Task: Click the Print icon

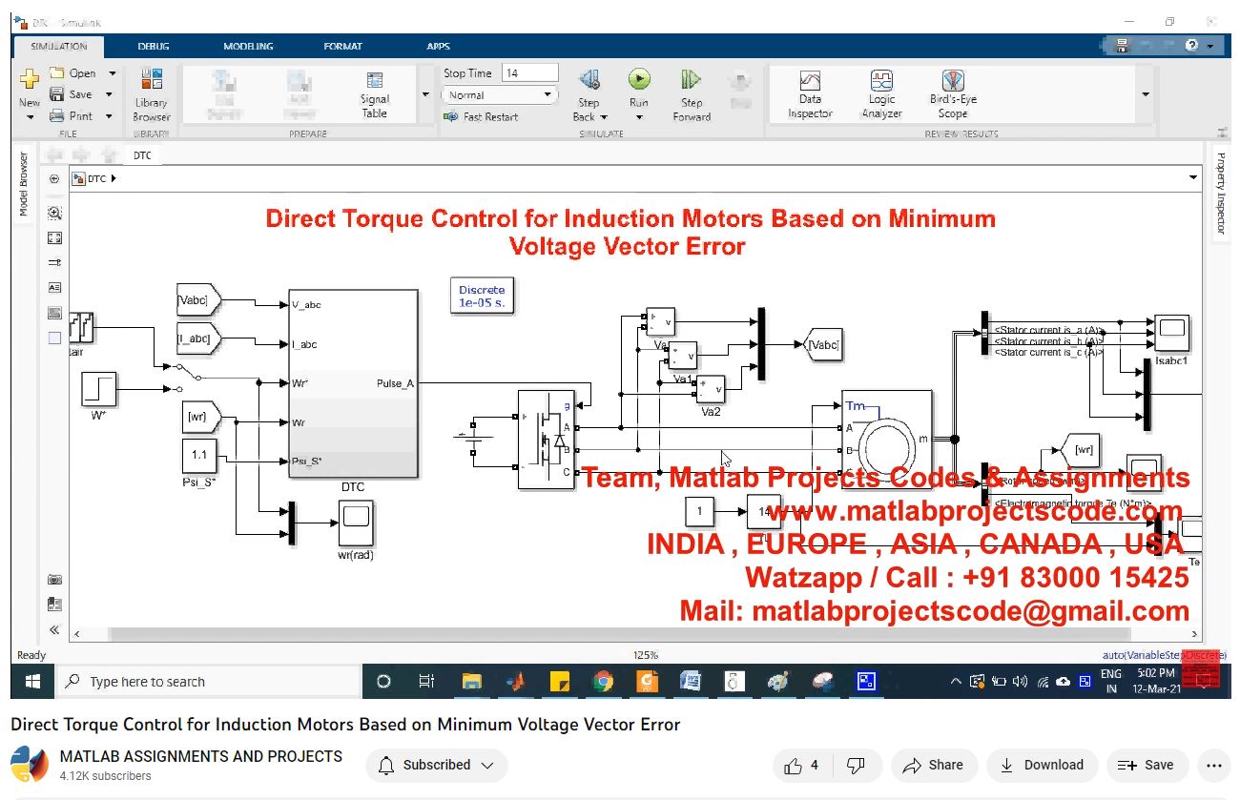Action: [x=56, y=116]
